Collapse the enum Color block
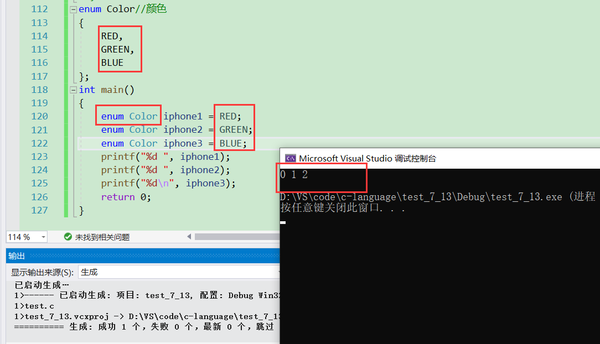600x344 pixels. point(74,9)
